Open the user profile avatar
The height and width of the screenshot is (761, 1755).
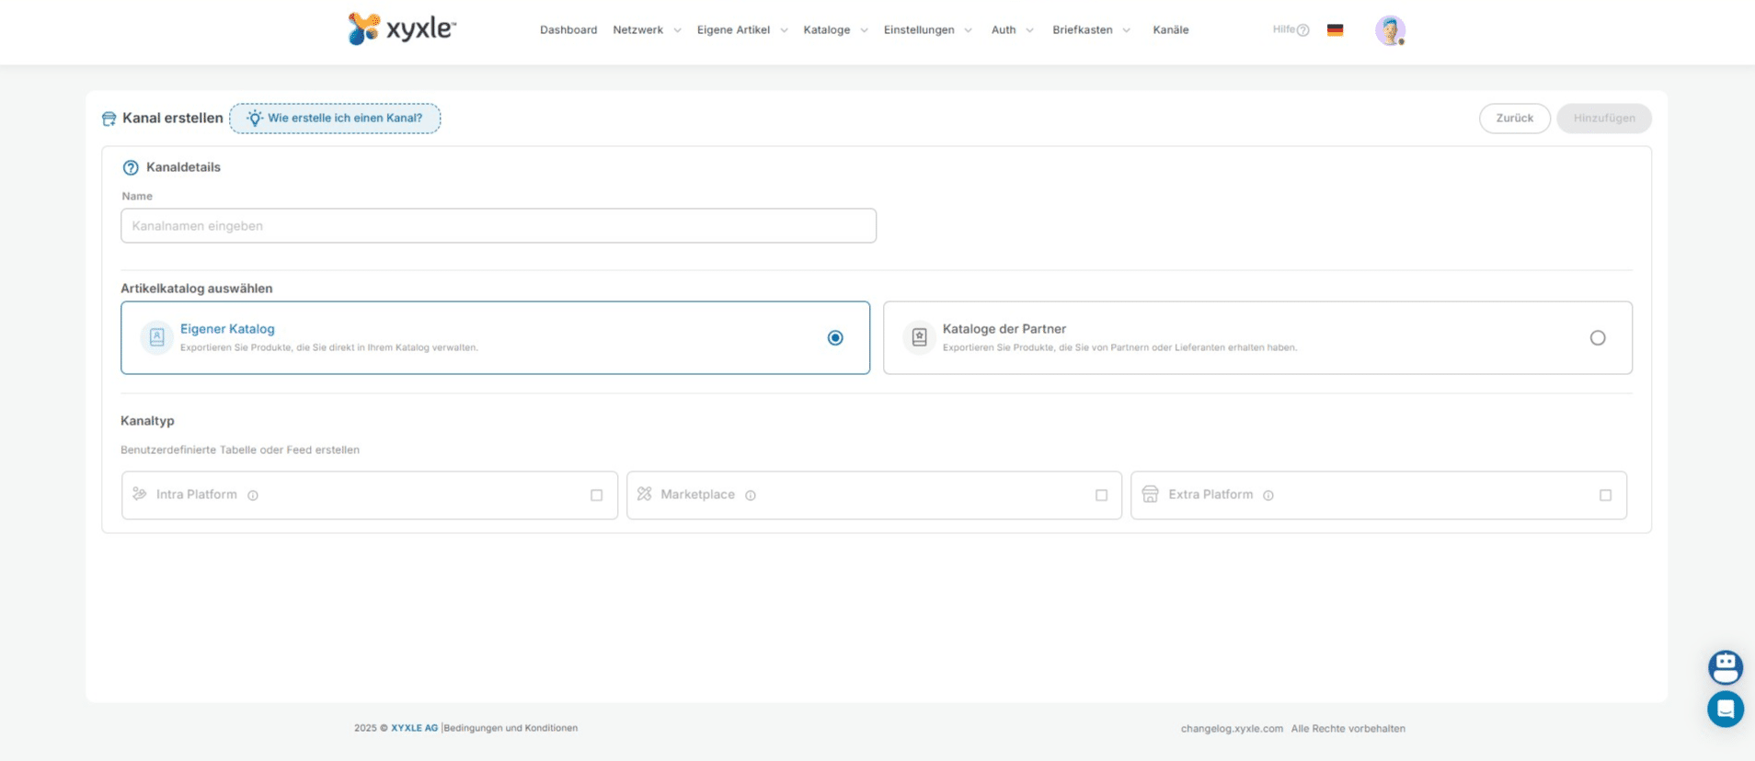point(1389,30)
